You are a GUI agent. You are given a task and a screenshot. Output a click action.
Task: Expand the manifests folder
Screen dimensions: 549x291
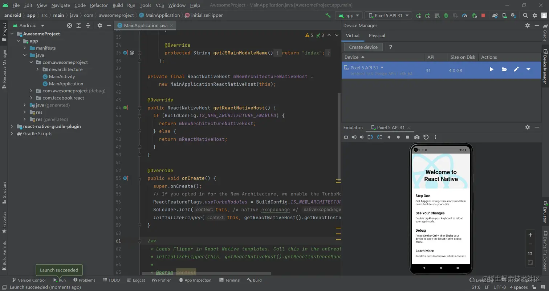coord(25,48)
